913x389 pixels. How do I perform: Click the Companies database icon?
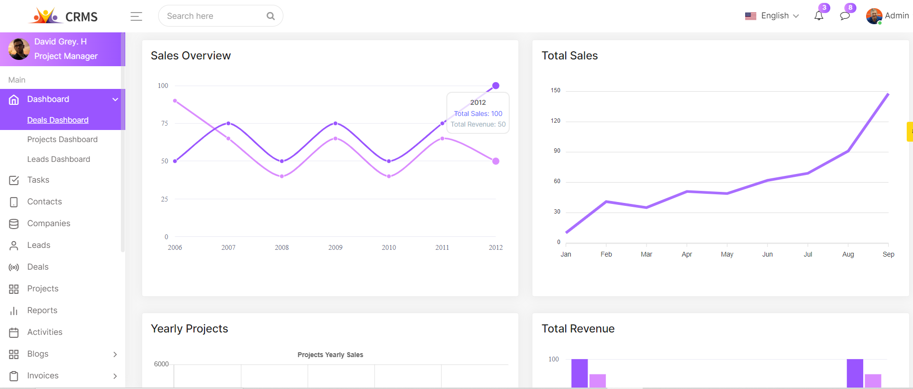[x=14, y=224]
